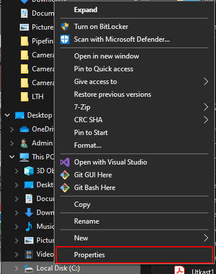
Task: Click the OneDrive cloud icon
Action: [24, 129]
